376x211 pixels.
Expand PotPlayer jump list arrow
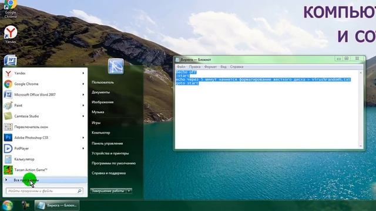pyautogui.click(x=83, y=148)
